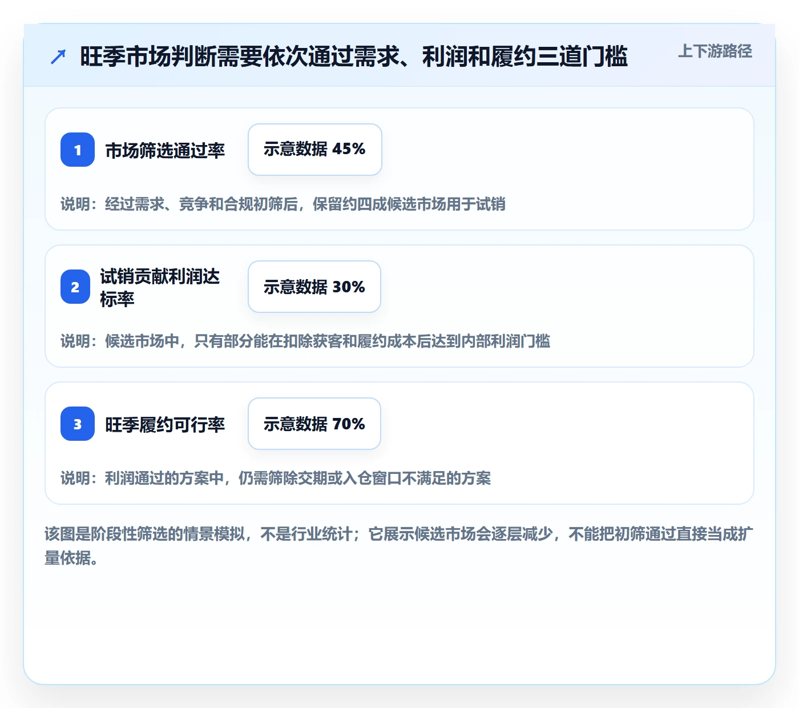Click the note about 保留约四成候选市场用于试销
Screen dimensions: 799x708
[283, 204]
